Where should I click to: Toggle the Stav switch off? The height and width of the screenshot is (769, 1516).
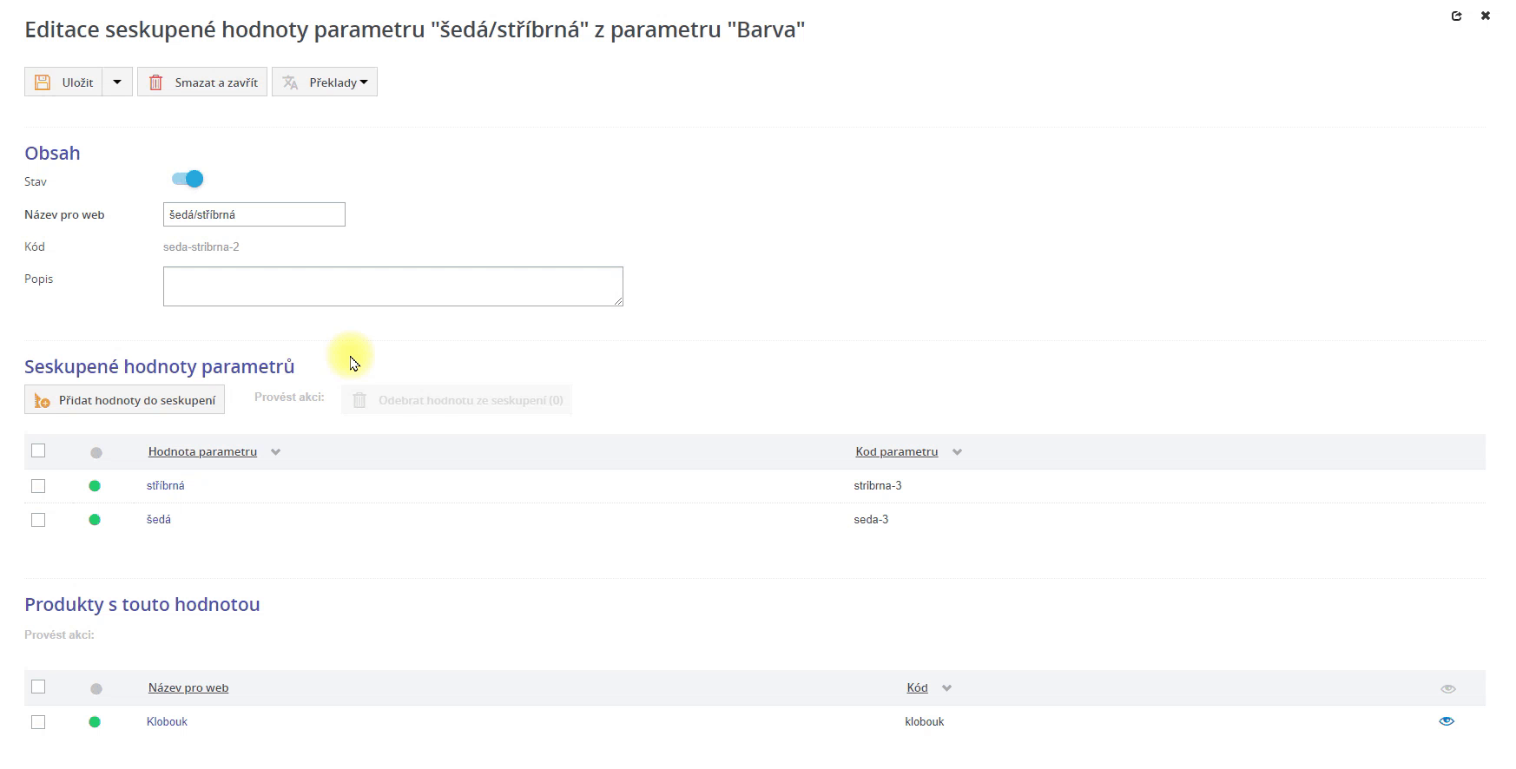[188, 179]
